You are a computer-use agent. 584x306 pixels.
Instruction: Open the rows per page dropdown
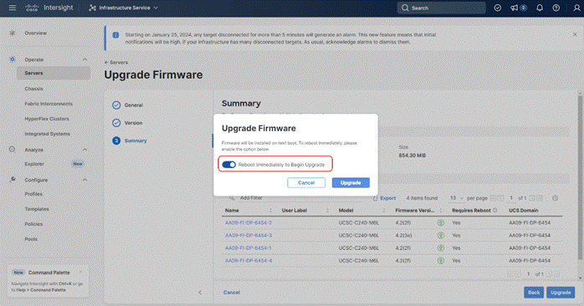click(x=456, y=198)
